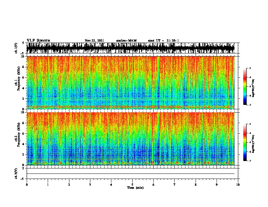Click the flat ch.3 voltage trace line
This screenshot has height=207, width=268.
point(130,174)
